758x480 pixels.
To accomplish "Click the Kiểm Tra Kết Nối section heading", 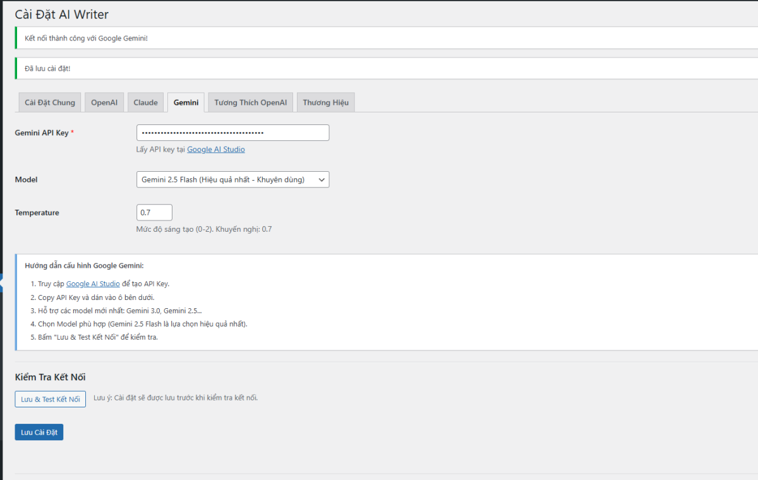I will coord(50,377).
